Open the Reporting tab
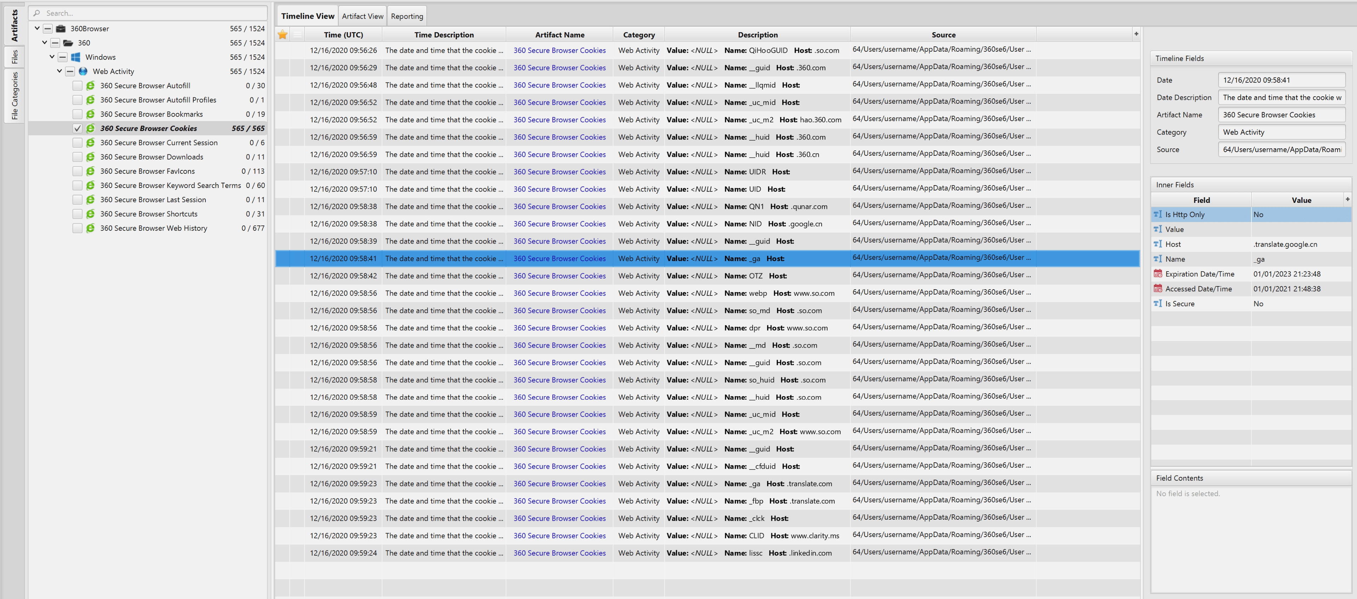This screenshot has width=1357, height=599. tap(407, 16)
